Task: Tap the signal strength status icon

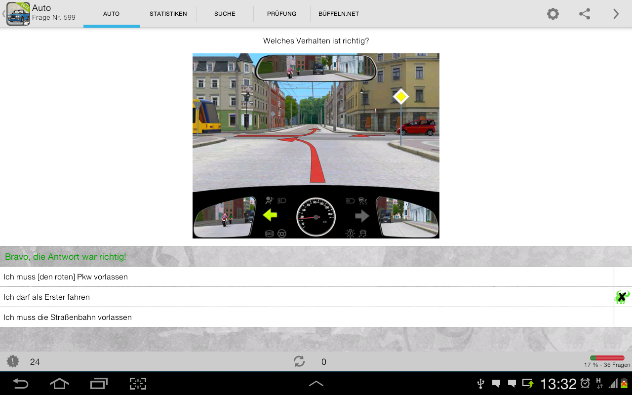Action: [x=613, y=384]
